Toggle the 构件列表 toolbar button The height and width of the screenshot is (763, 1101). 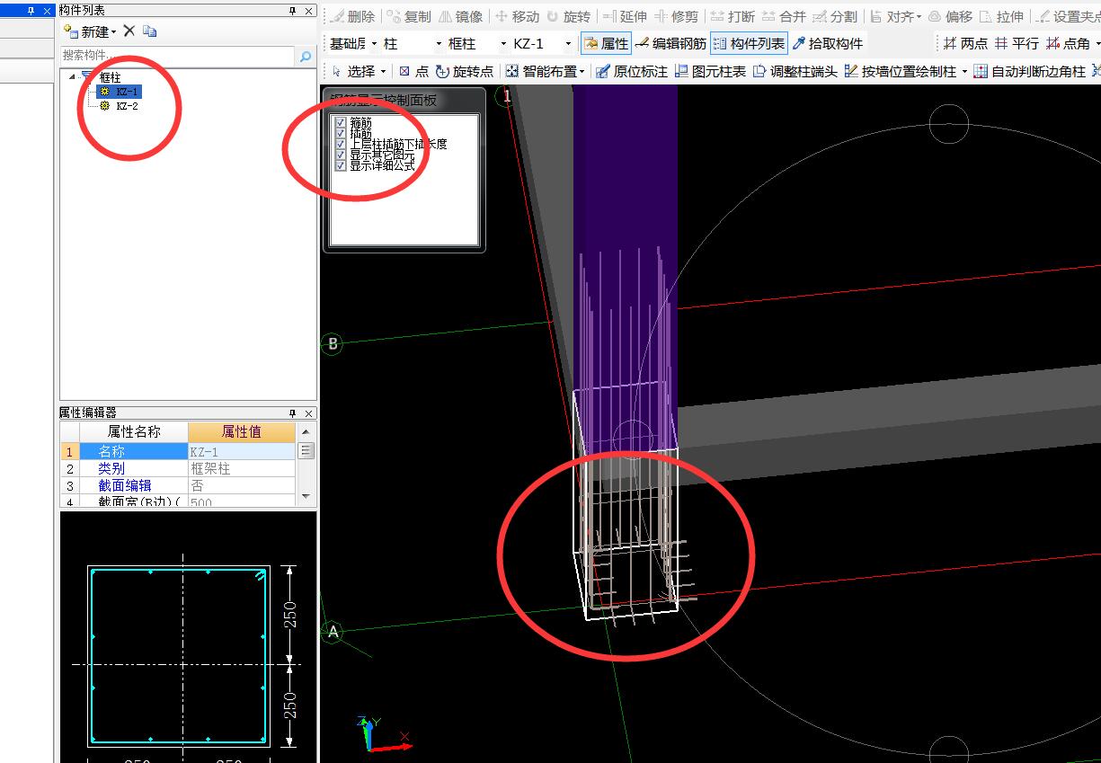click(x=749, y=43)
